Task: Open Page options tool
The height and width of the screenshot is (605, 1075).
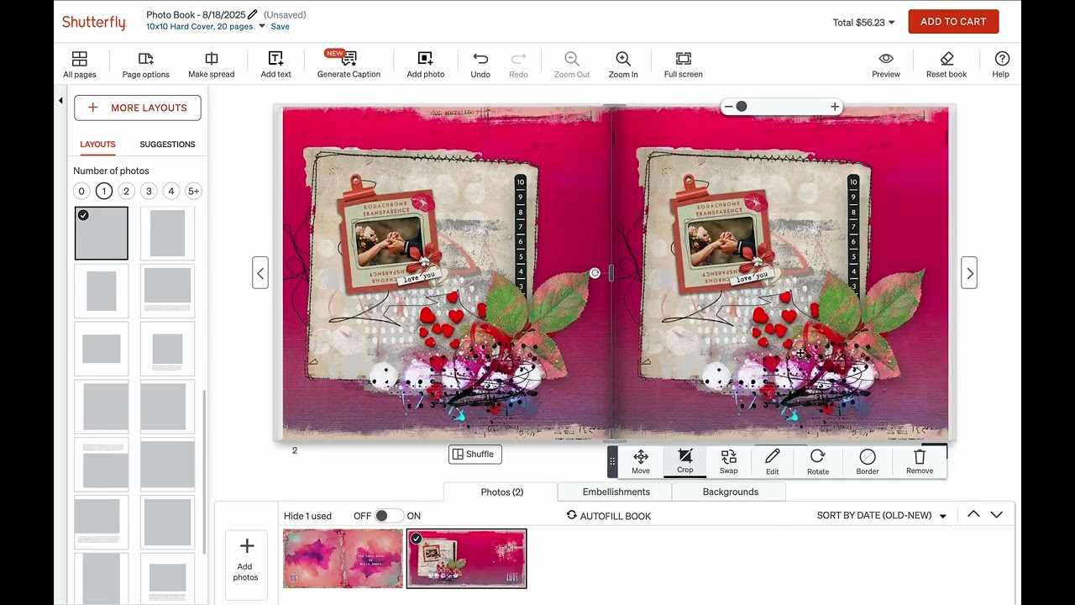Action: click(x=145, y=64)
